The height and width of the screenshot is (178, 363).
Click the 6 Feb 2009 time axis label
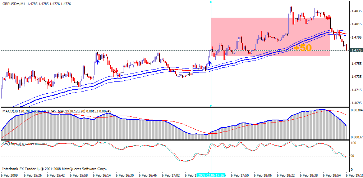click(x=9, y=175)
